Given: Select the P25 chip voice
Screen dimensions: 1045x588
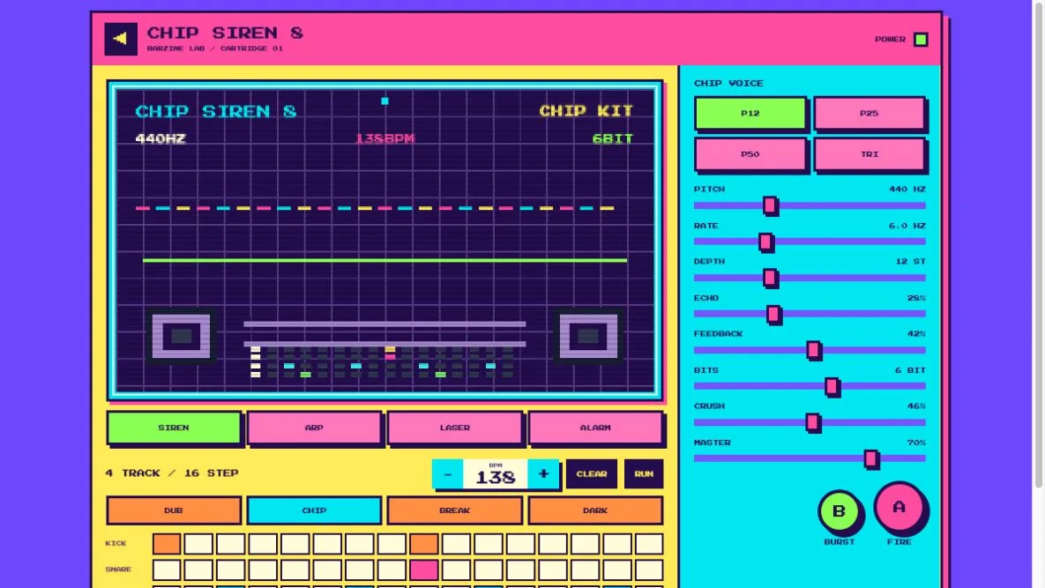Looking at the screenshot, I should [869, 113].
